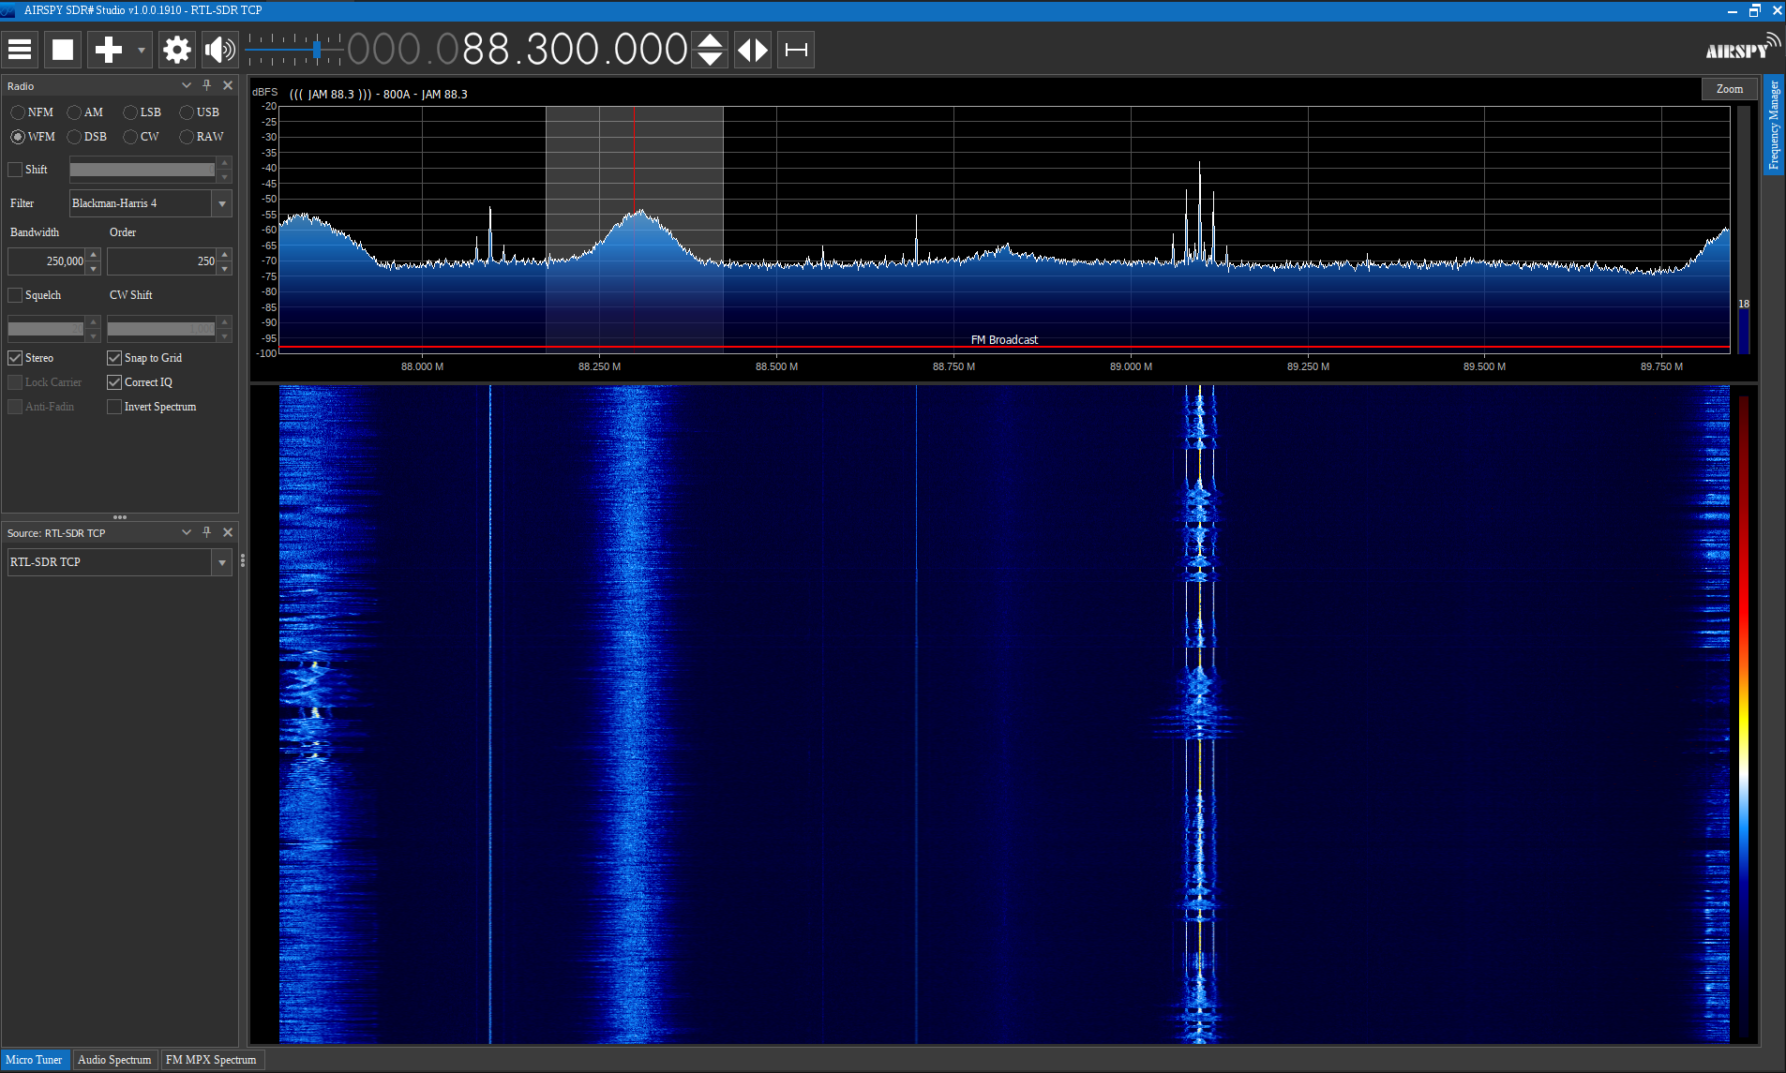
Task: Open the gear configuration settings
Action: 176,50
